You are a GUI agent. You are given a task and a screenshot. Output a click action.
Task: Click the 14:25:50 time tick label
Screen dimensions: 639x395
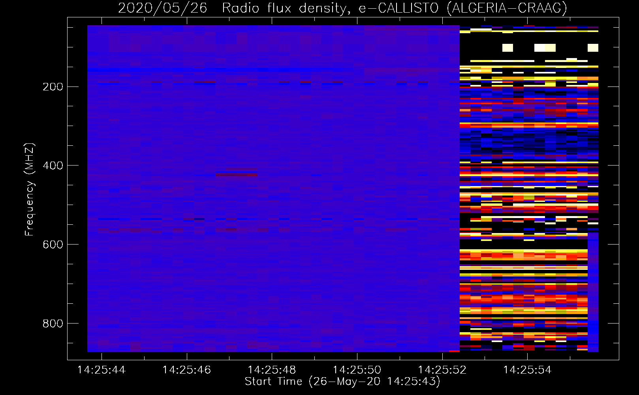357,370
